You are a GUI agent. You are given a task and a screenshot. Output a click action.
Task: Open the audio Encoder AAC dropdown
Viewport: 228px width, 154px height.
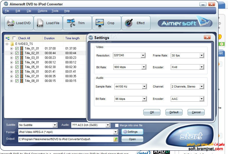click(202, 99)
